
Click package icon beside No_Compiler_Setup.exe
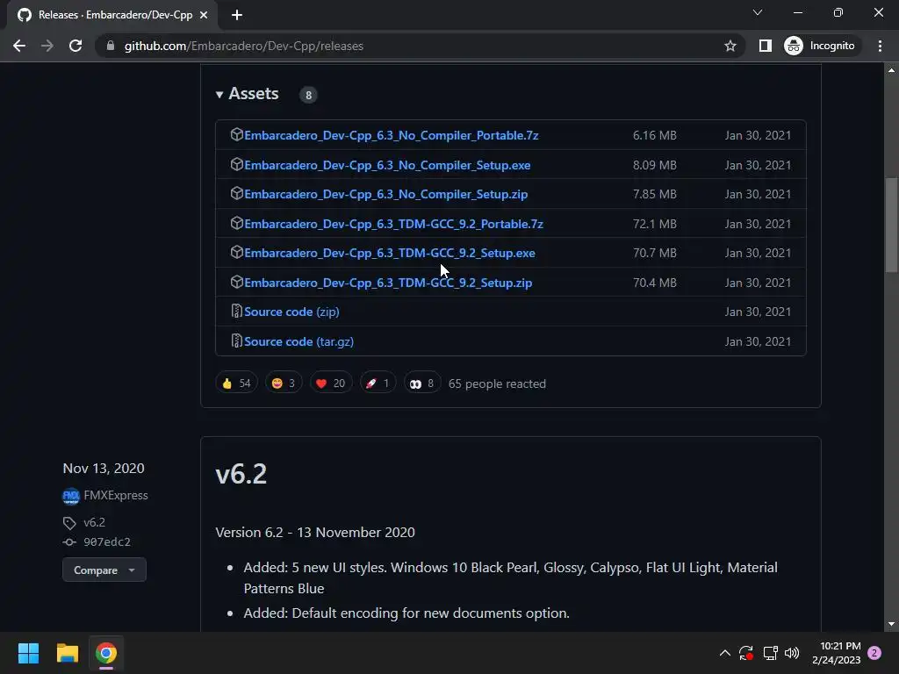point(237,164)
